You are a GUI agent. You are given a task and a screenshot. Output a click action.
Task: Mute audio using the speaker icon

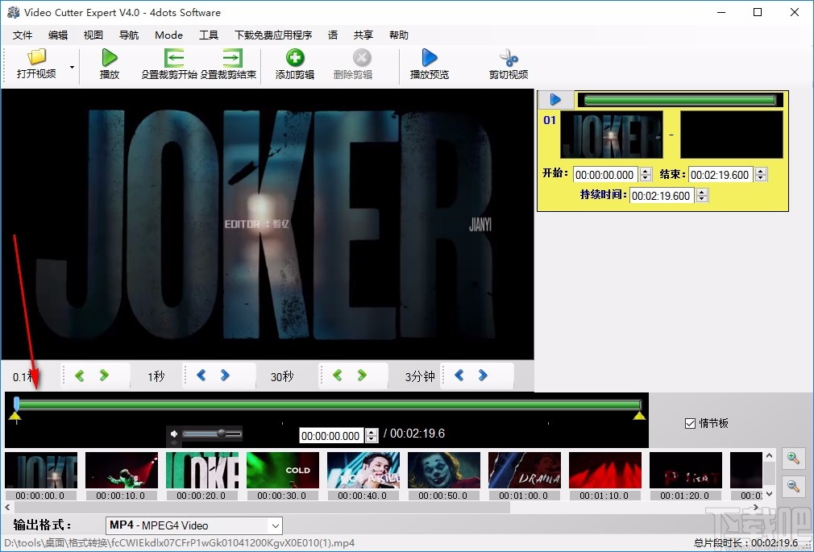[174, 434]
